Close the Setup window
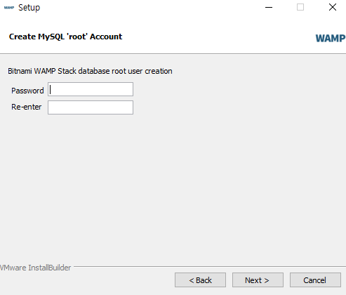This screenshot has width=346, height=295. point(333,7)
